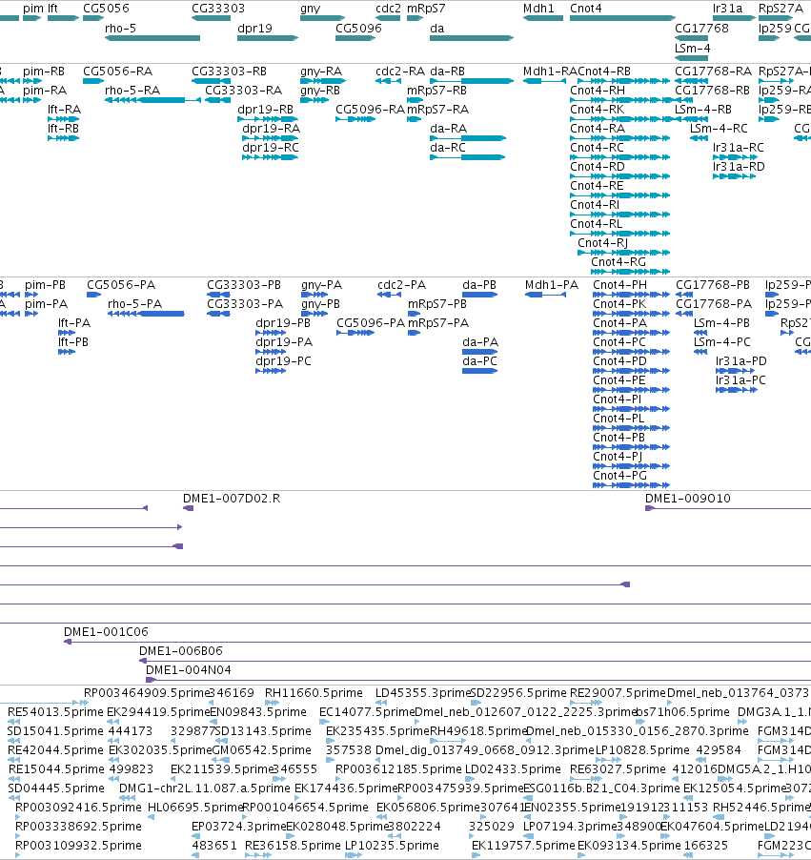This screenshot has width=811, height=860.
Task: Select the LD45355.3prime EST label
Action: click(x=423, y=693)
